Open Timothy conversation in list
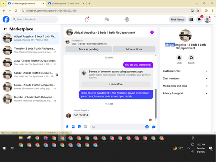 30,50
